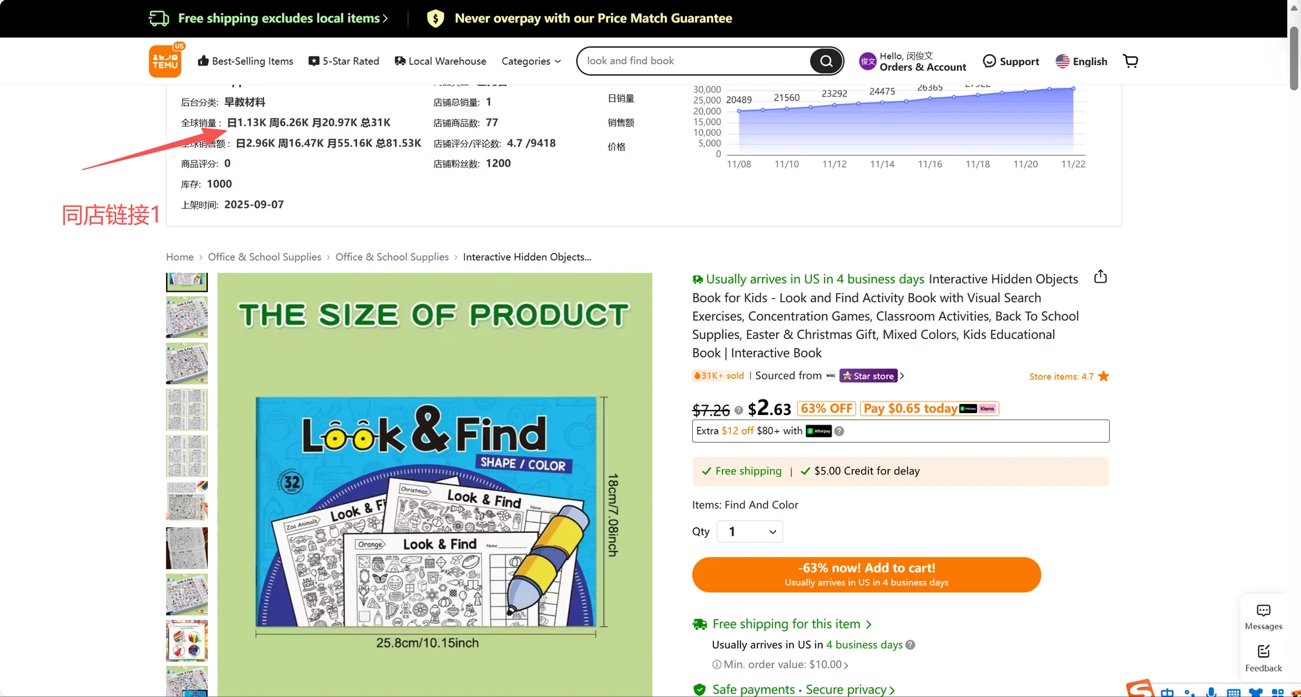Click the page vertical scrollbar
This screenshot has height=697, width=1301.
(1294, 59)
